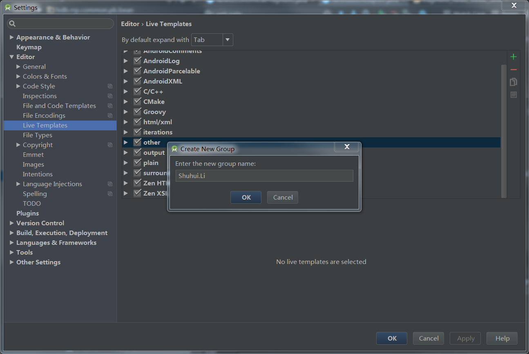Toggle the CMake group checkbox
This screenshot has height=354, width=529.
[x=137, y=101]
